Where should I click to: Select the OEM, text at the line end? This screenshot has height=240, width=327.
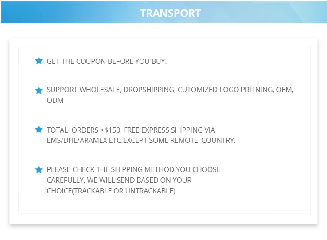click(x=284, y=90)
